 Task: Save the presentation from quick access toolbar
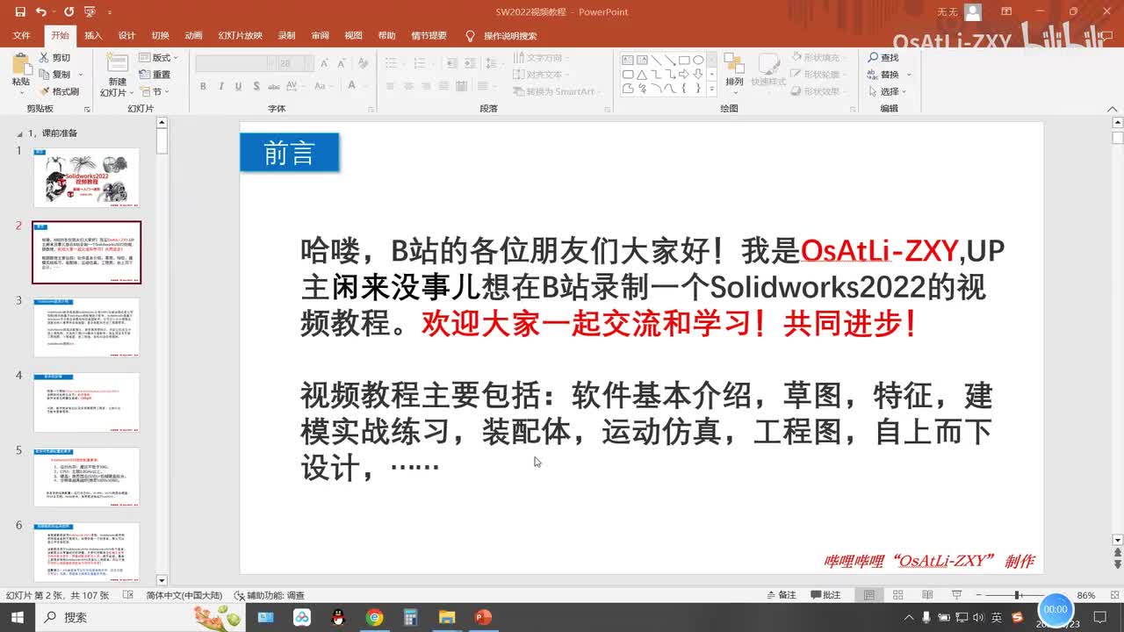click(19, 12)
